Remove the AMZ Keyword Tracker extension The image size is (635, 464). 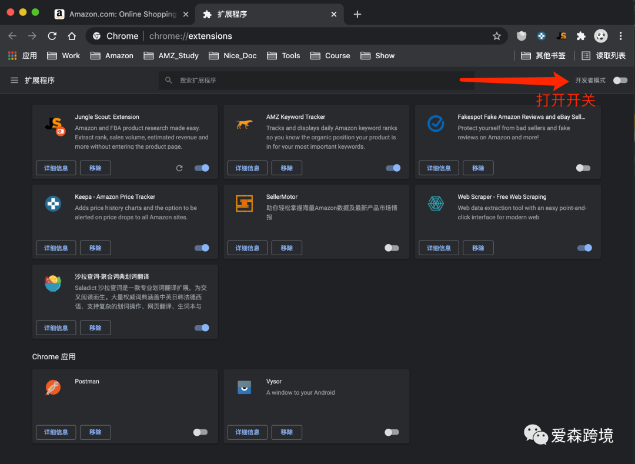[x=287, y=168]
